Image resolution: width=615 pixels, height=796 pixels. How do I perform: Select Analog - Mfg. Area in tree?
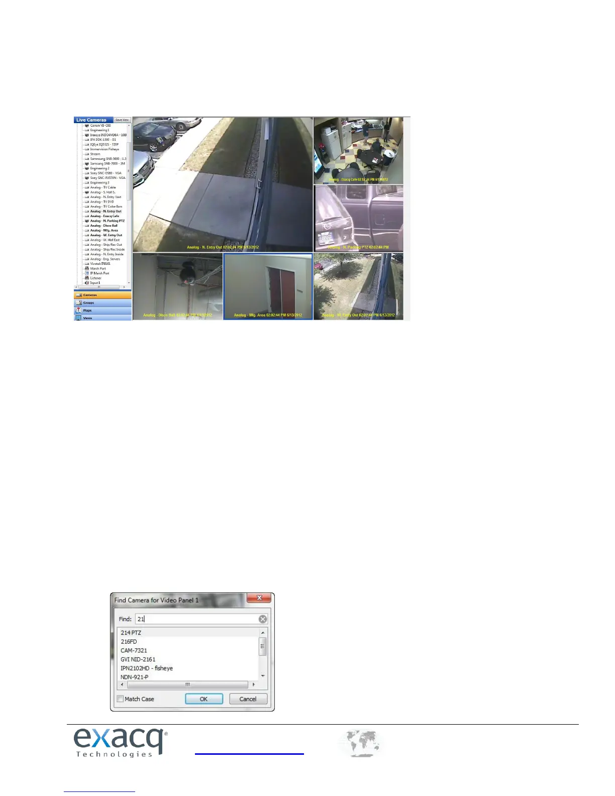(104, 231)
